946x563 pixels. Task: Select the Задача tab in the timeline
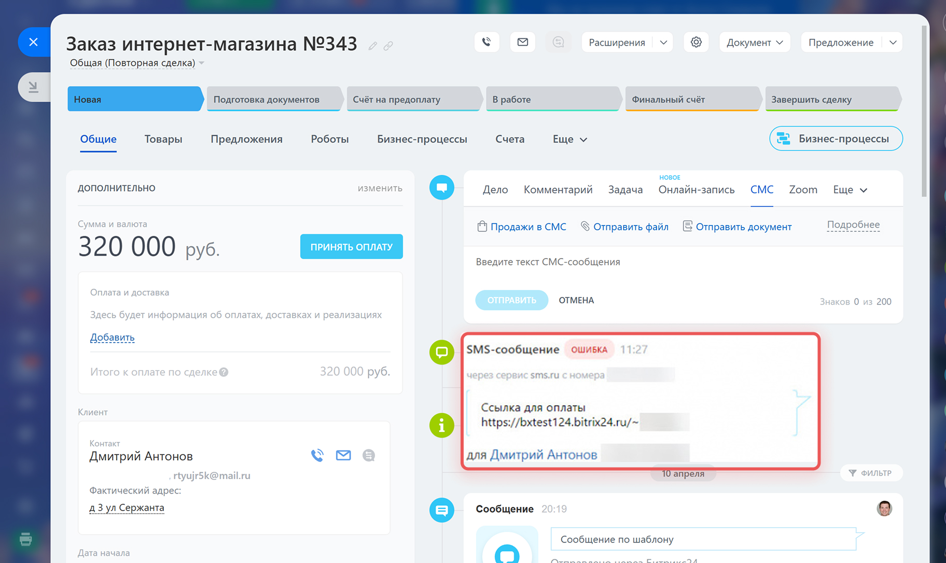625,190
